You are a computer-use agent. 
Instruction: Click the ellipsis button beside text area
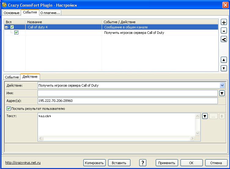pos(214,116)
